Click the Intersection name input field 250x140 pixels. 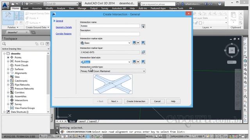[x=110, y=26]
